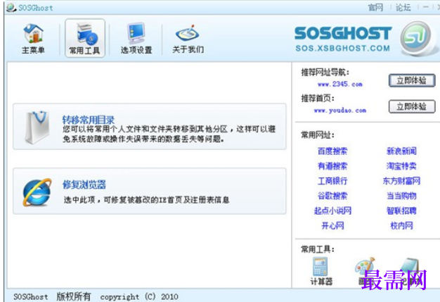Minimize the SOSGhost window
This screenshot has width=440, height=302.
pyautogui.click(x=426, y=7)
